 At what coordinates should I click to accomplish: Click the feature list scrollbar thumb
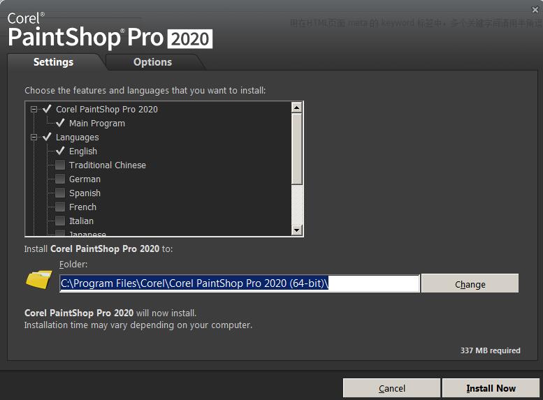[x=297, y=149]
